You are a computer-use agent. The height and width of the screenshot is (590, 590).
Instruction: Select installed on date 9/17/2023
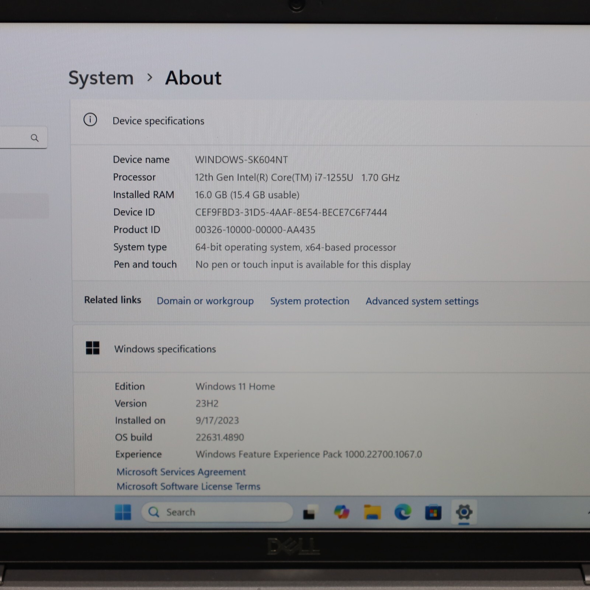point(217,420)
